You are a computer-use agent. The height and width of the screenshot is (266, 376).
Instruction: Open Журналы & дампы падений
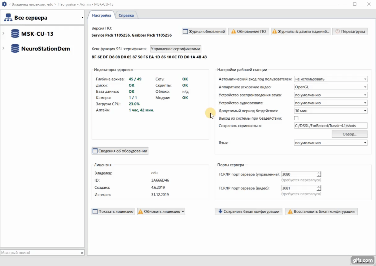300,31
